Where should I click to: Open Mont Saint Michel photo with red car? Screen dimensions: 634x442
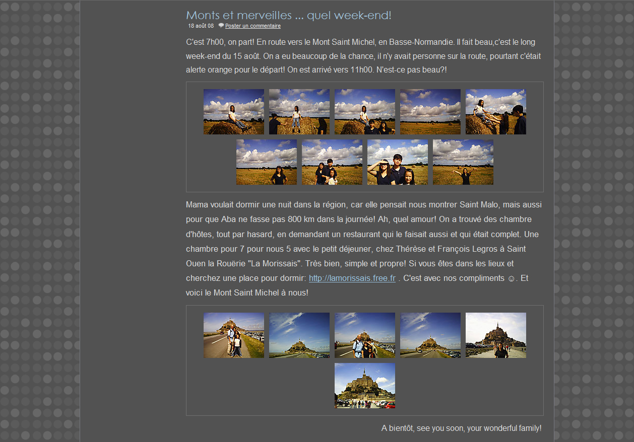tap(364, 386)
